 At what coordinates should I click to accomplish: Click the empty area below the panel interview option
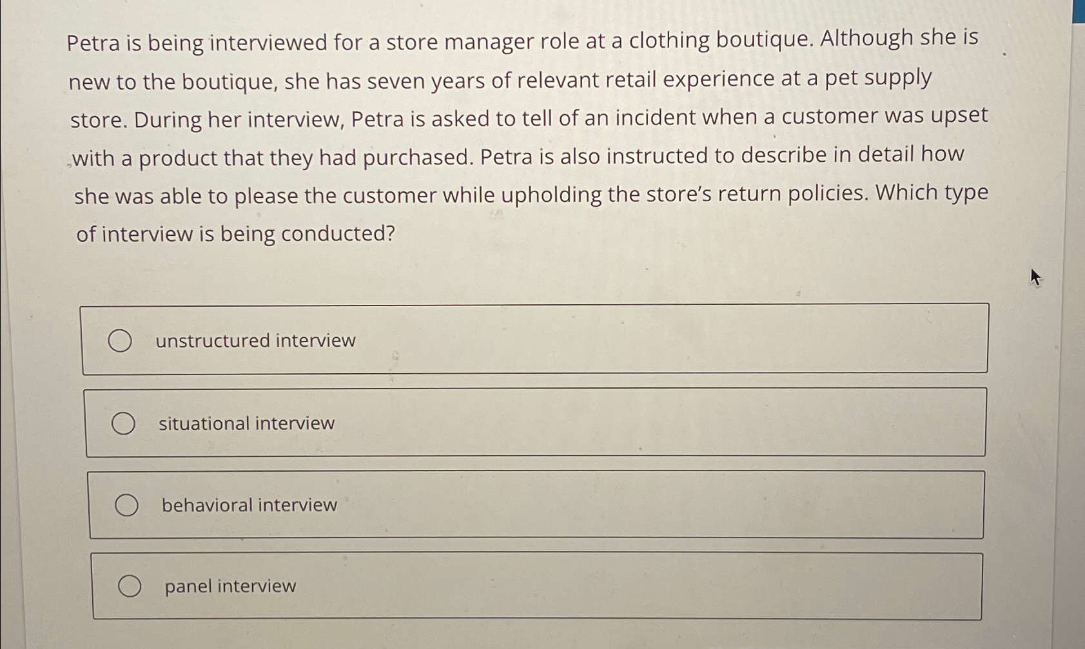tap(516, 635)
